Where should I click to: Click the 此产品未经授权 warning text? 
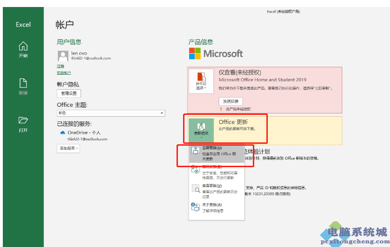pyautogui.click(x=238, y=109)
